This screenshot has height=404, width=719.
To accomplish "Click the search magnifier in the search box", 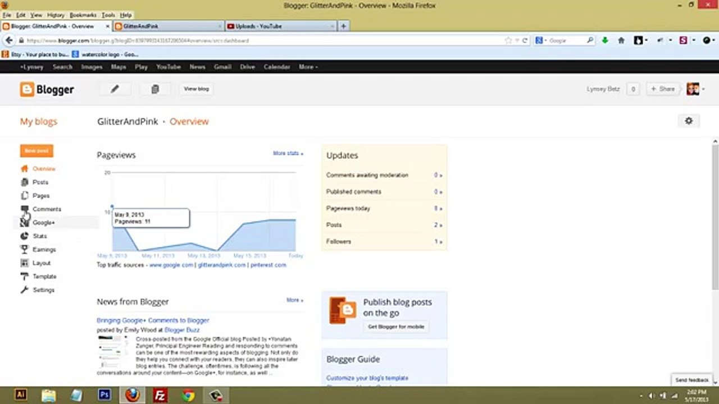I will [590, 40].
